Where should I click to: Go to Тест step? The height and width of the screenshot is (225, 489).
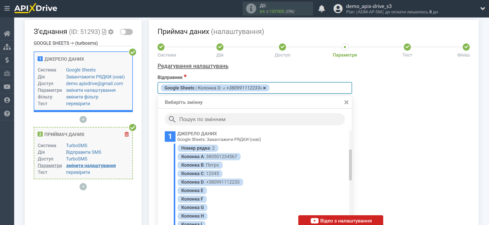(407, 47)
